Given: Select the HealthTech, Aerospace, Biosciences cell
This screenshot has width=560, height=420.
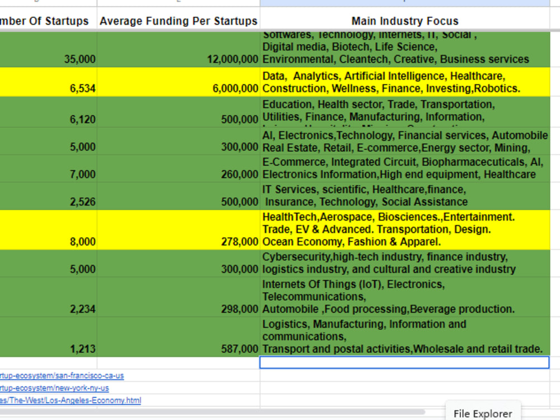Looking at the screenshot, I should pyautogui.click(x=405, y=230).
